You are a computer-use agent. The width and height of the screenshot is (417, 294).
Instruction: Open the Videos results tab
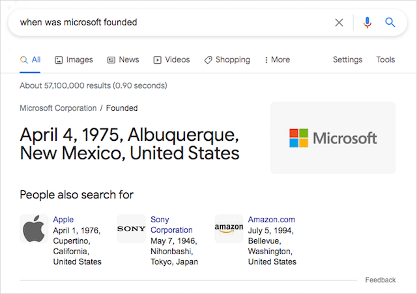171,60
